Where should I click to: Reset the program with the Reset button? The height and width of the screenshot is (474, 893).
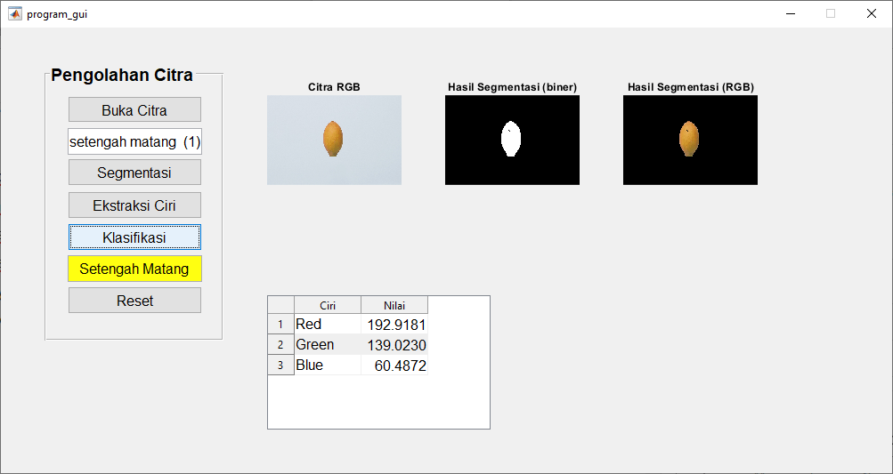click(134, 301)
